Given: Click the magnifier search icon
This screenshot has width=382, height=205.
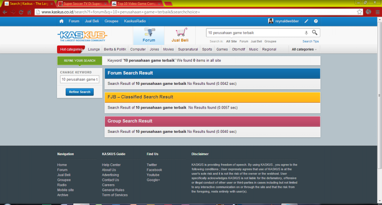Looking at the screenshot, I should pos(315,33).
